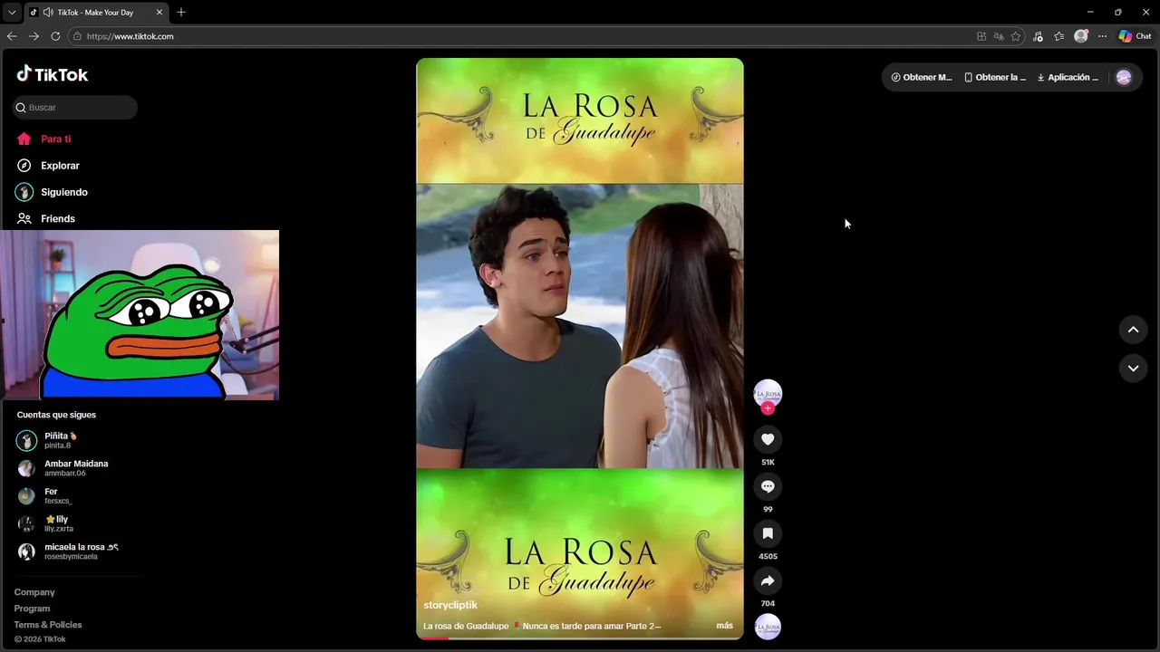Open the sound disc thumbnail
The height and width of the screenshot is (652, 1160).
pyautogui.click(x=768, y=627)
